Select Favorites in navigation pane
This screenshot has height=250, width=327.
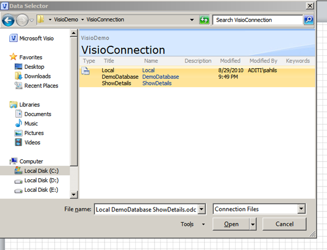pyautogui.click(x=31, y=57)
